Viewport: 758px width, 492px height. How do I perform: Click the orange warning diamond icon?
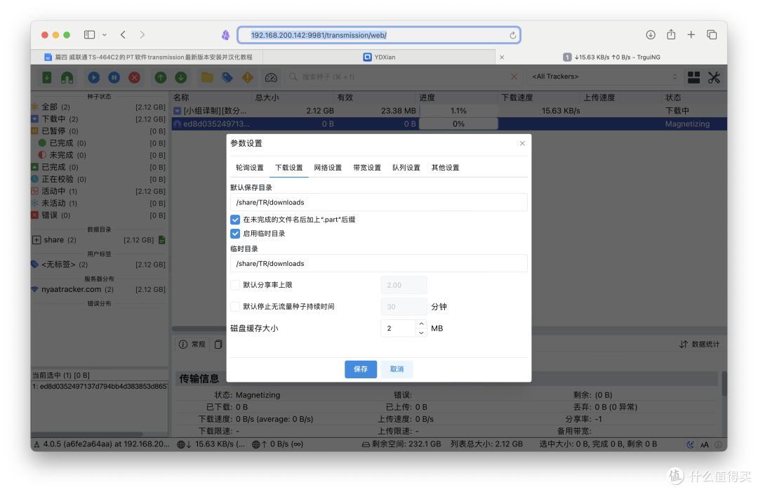tap(248, 77)
